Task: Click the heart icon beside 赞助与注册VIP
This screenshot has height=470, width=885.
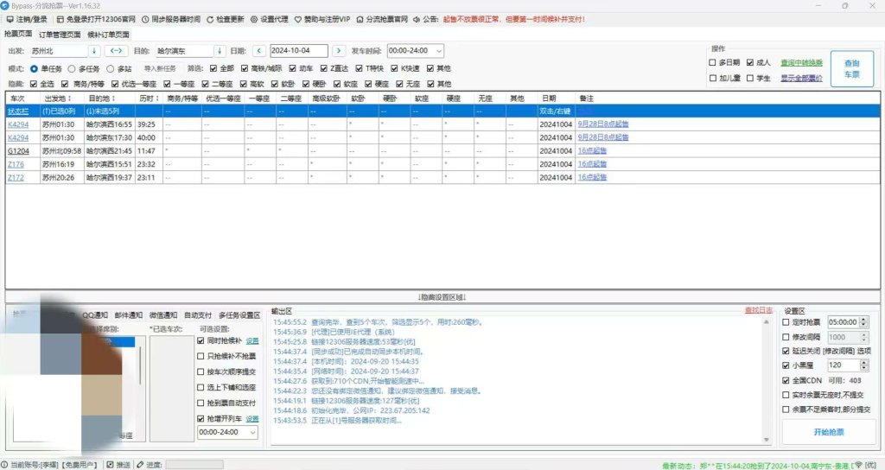Action: [x=298, y=19]
